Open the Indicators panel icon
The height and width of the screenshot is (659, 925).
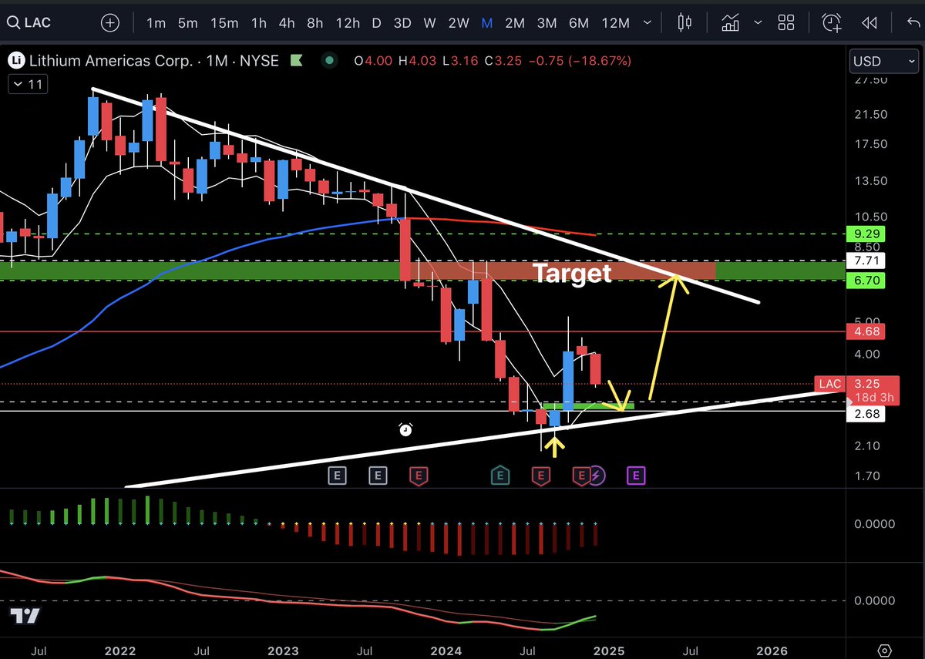[x=730, y=22]
